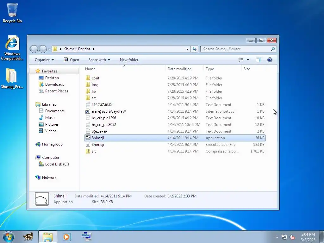Viewport: 324px width, 243px height.
Task: Select the img folder icon
Action: 88,84
